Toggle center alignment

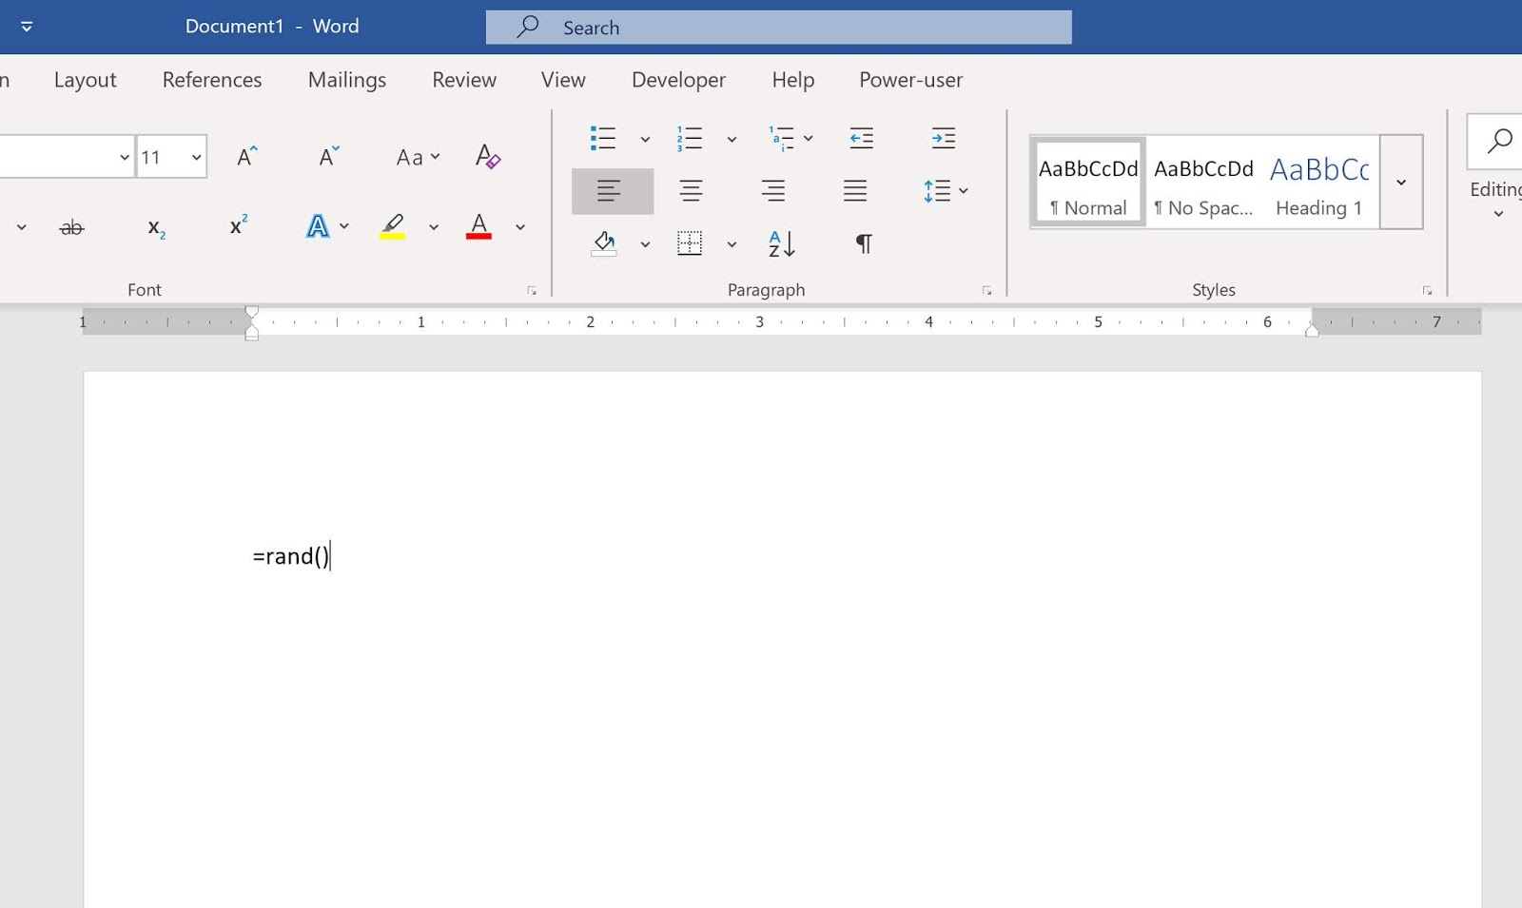(692, 190)
